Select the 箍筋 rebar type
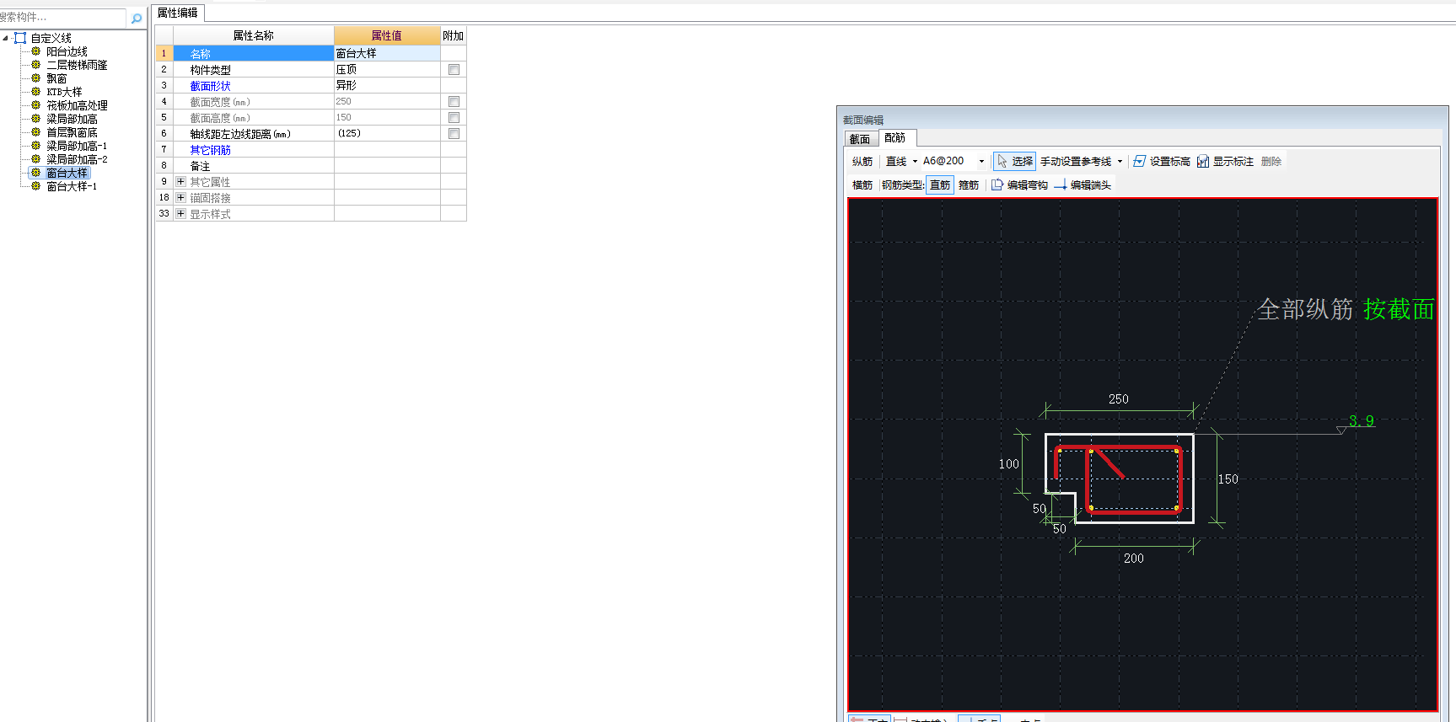This screenshot has height=722, width=1456. coord(969,185)
